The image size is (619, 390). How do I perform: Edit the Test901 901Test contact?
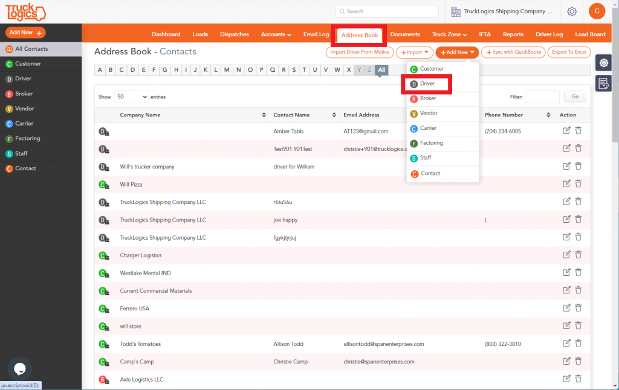(566, 149)
